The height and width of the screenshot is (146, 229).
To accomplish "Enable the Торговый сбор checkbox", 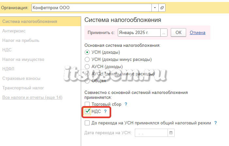I will point(87,104).
